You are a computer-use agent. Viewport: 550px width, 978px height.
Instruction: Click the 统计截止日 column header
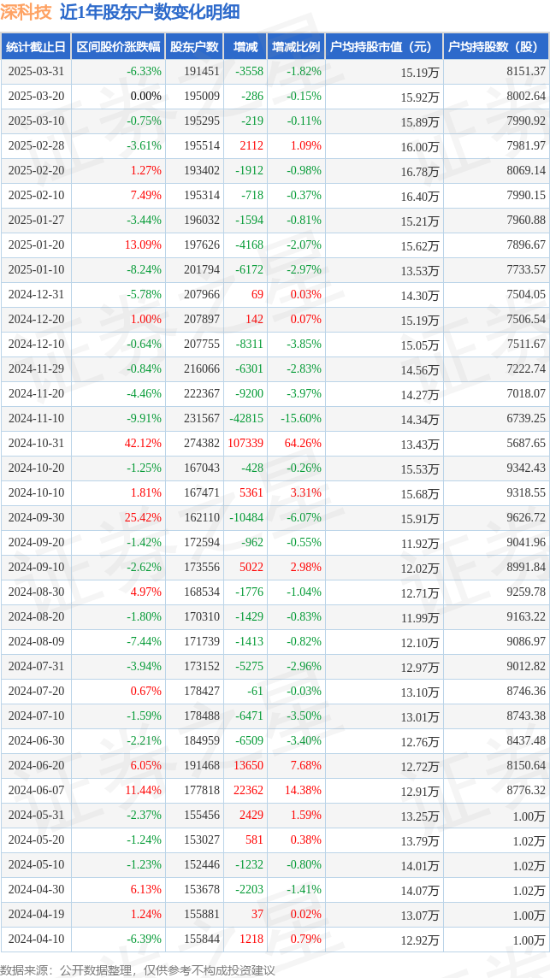(36, 46)
